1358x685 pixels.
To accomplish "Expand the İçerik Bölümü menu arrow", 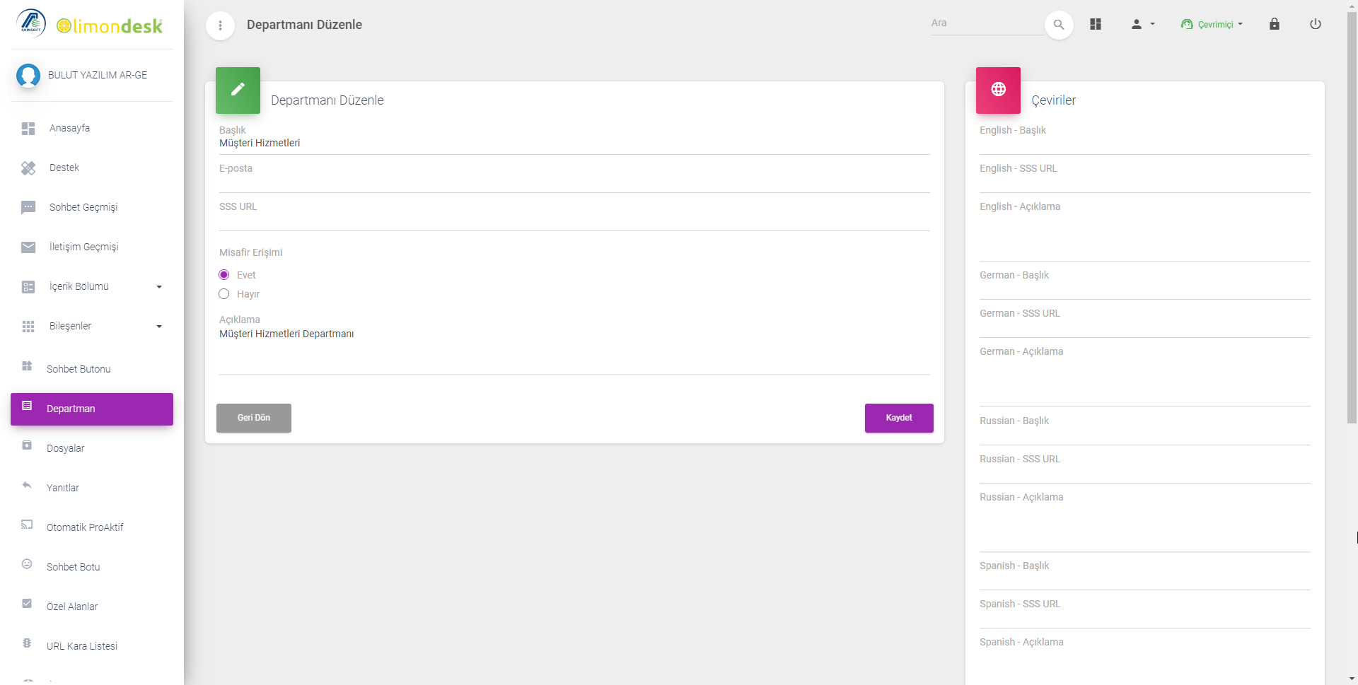I will tap(159, 287).
